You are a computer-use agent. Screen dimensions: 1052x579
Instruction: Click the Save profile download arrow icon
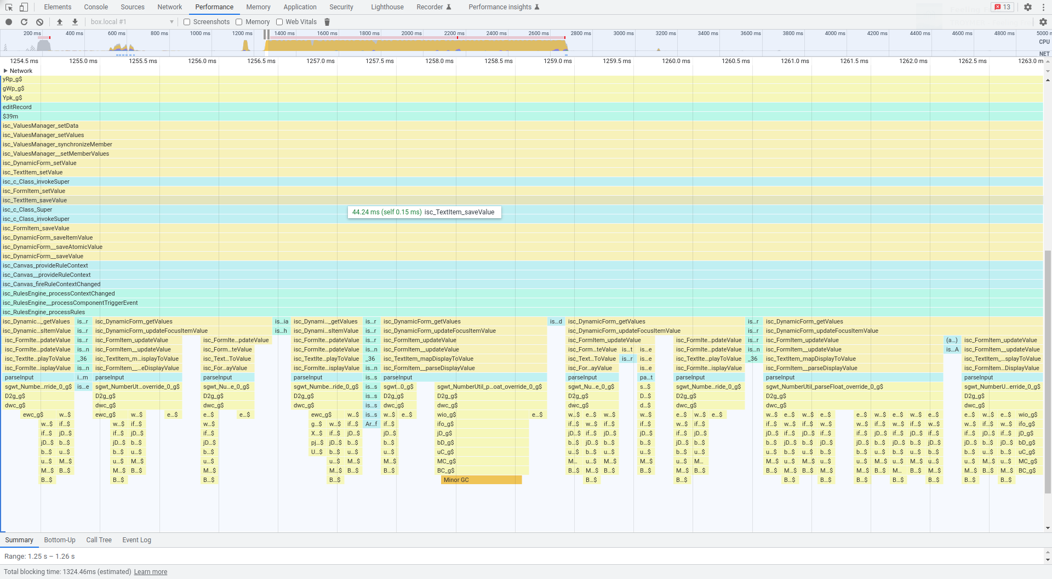[75, 22]
